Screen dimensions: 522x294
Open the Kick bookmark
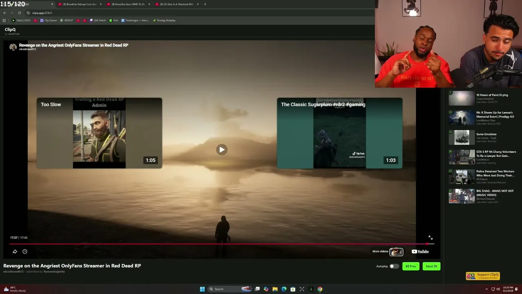click(x=114, y=20)
